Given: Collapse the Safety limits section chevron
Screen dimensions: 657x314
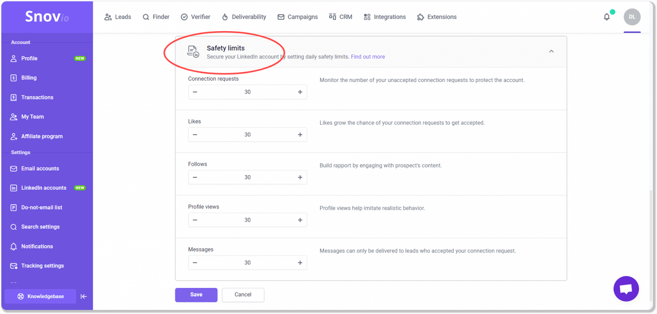Looking at the screenshot, I should [x=551, y=51].
